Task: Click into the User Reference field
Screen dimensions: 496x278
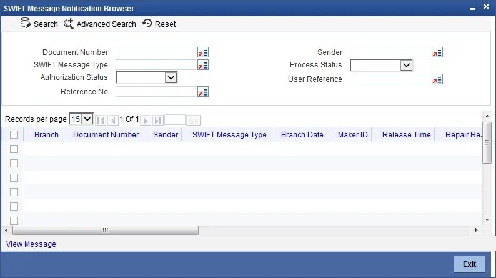Action: pyautogui.click(x=390, y=79)
